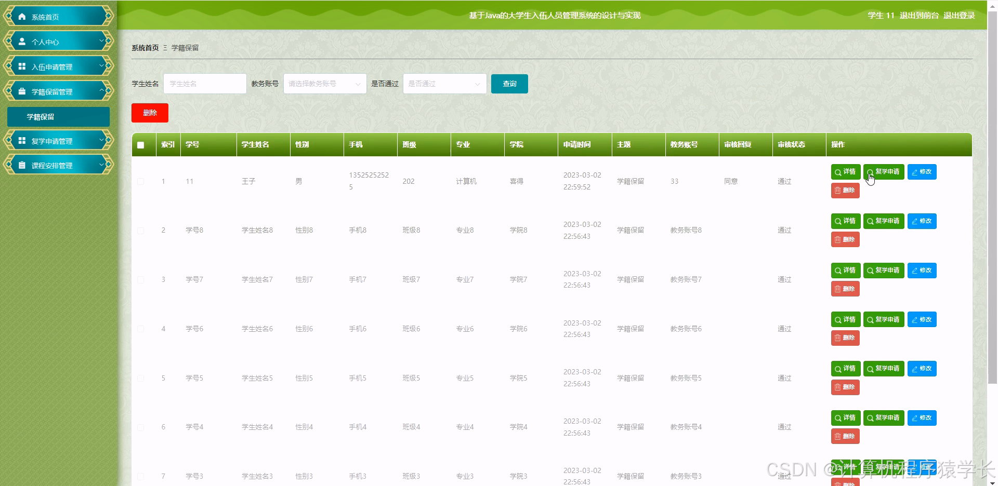Delete the row for student 王子

pyautogui.click(x=845, y=191)
